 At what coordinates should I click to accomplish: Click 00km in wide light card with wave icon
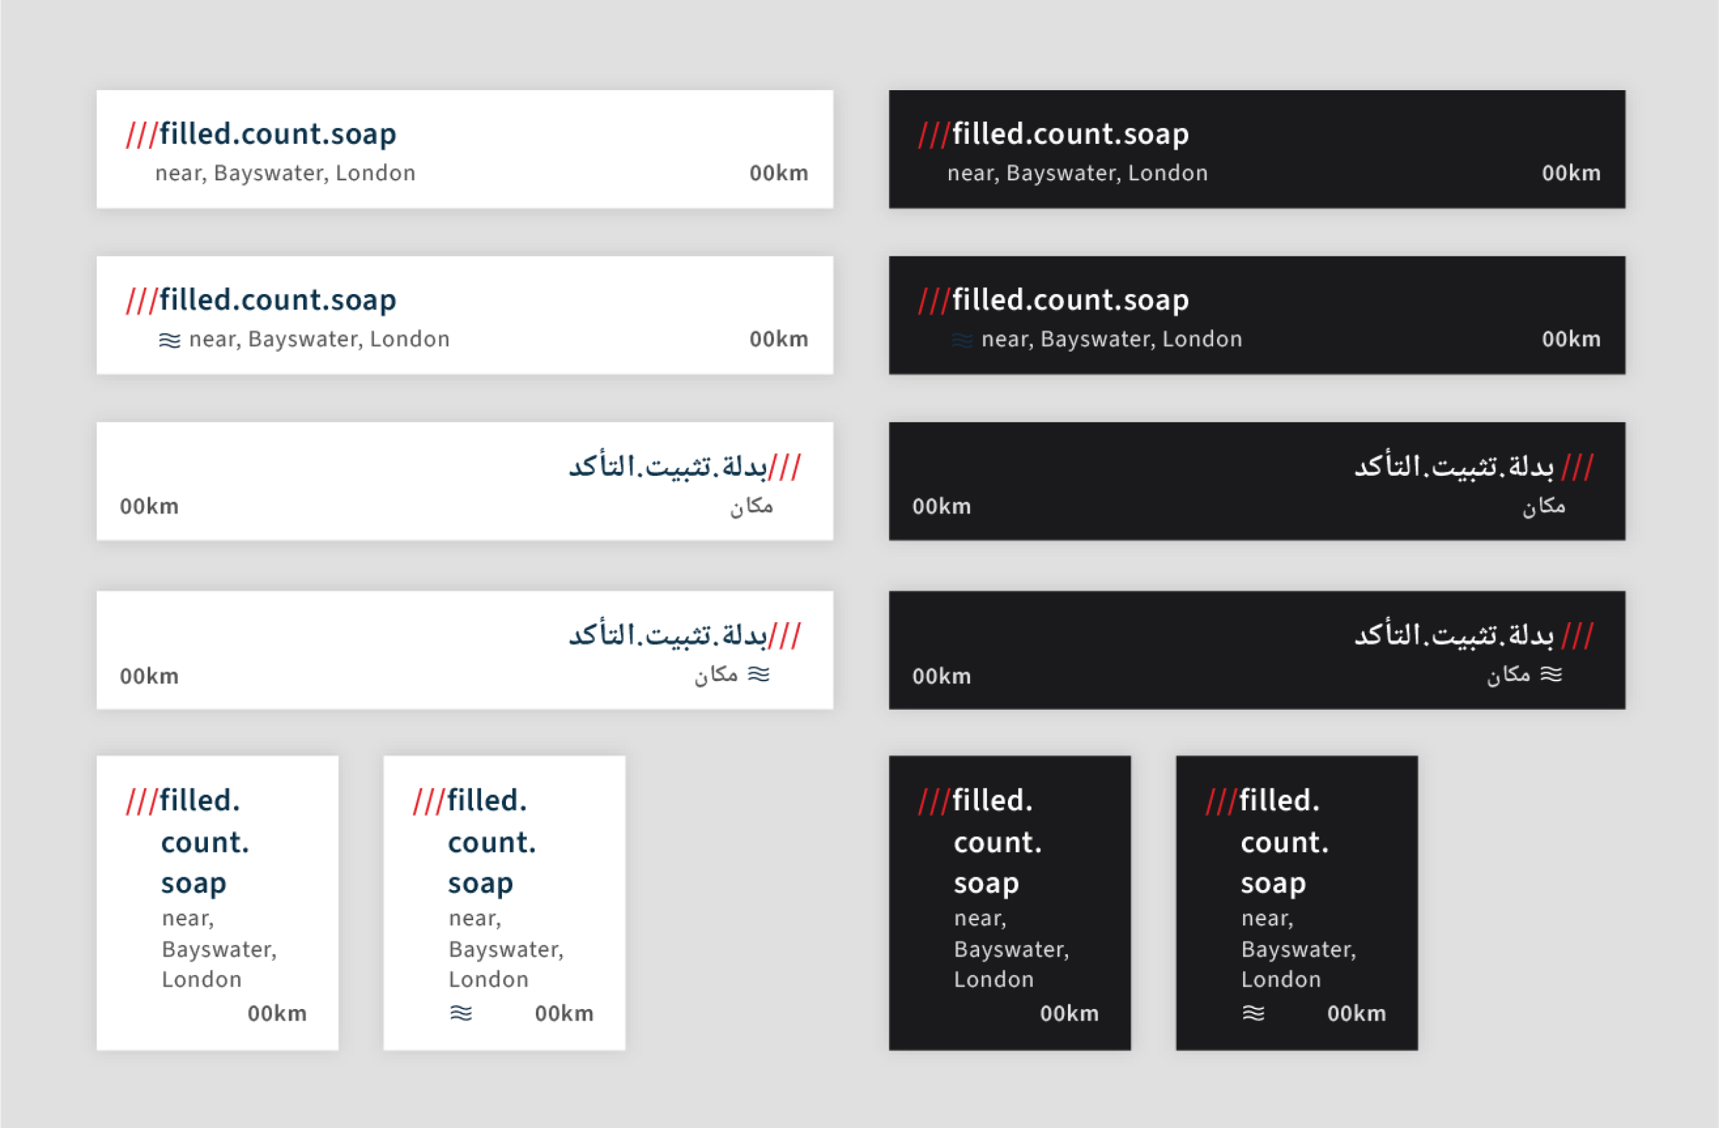(778, 340)
